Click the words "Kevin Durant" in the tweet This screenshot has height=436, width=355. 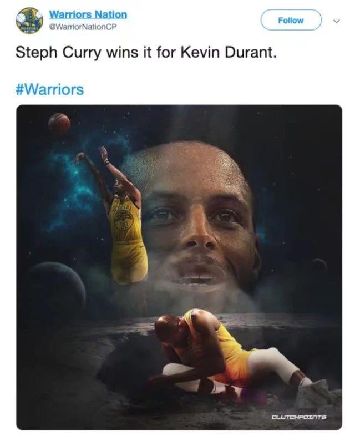(229, 52)
